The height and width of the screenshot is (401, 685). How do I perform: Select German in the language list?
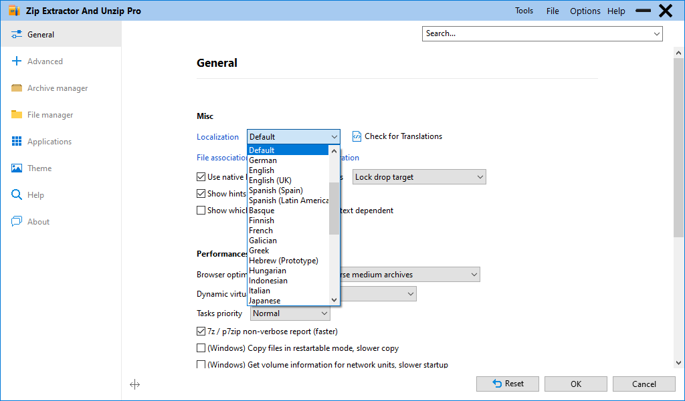click(288, 160)
